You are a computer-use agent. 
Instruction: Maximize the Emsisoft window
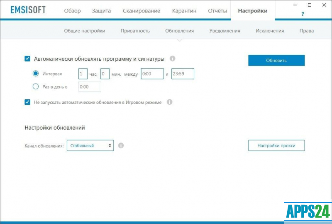[309, 5]
